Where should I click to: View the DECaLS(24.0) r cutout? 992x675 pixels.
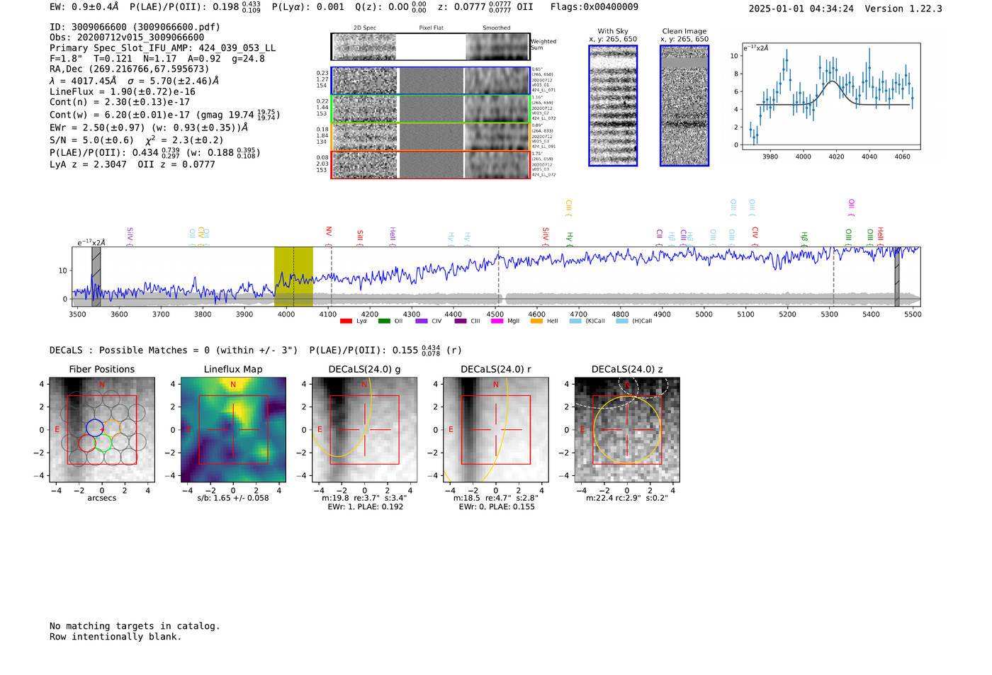[496, 430]
